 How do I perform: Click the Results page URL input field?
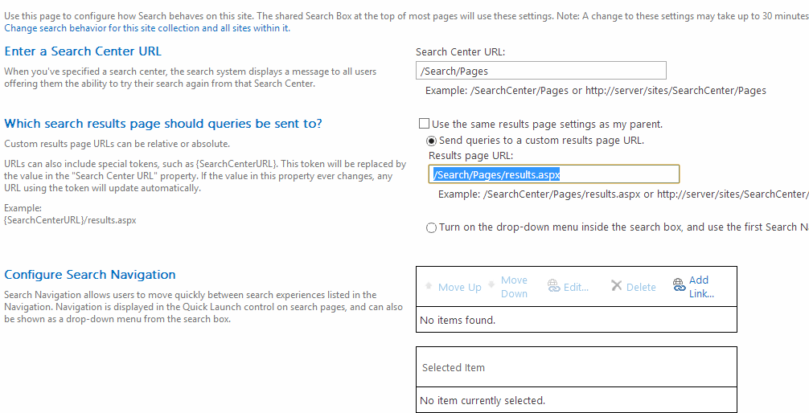[553, 174]
